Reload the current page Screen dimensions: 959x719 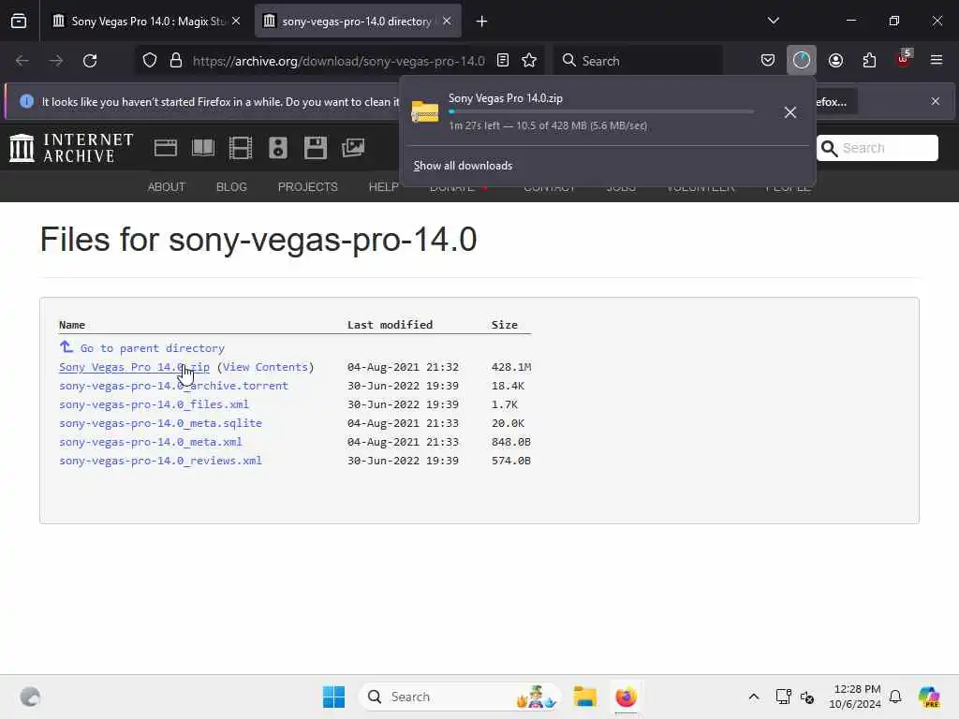[x=90, y=61]
